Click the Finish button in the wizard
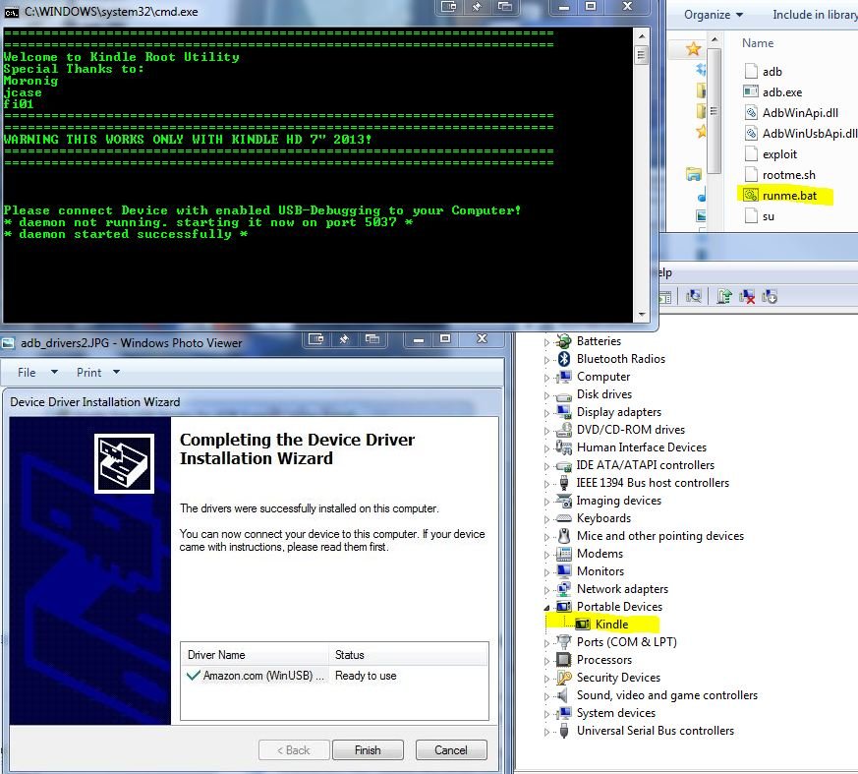Screen dimensions: 858x774 click(x=368, y=750)
